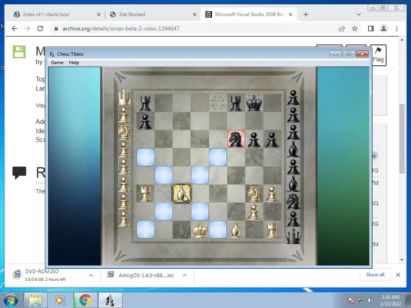Close the 'Site Blocked' tab
The height and width of the screenshot is (308, 411).
tap(195, 14)
